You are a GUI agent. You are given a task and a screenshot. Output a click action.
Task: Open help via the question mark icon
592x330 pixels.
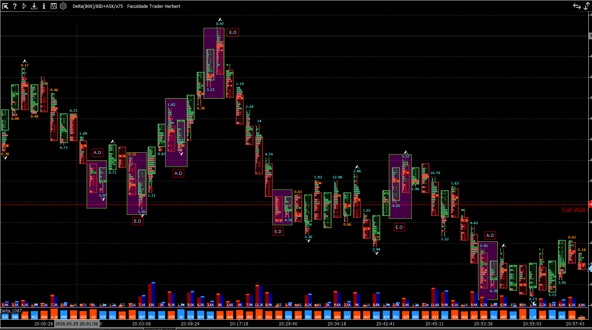click(15, 6)
